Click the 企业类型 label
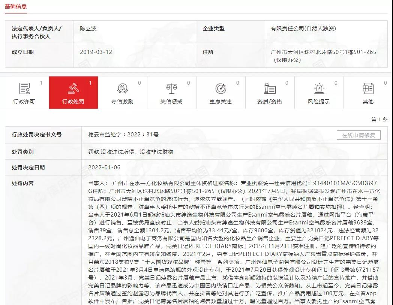 (213, 28)
